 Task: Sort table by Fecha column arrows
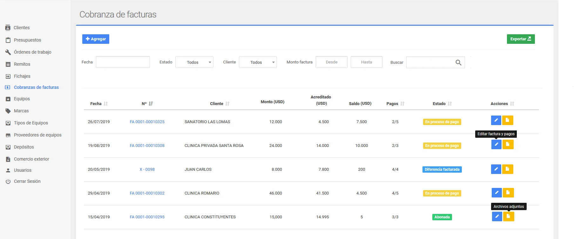pyautogui.click(x=106, y=104)
